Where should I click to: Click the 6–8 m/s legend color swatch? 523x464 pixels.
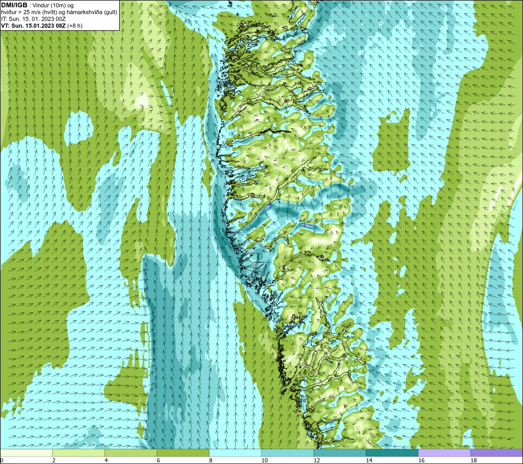[183, 452]
